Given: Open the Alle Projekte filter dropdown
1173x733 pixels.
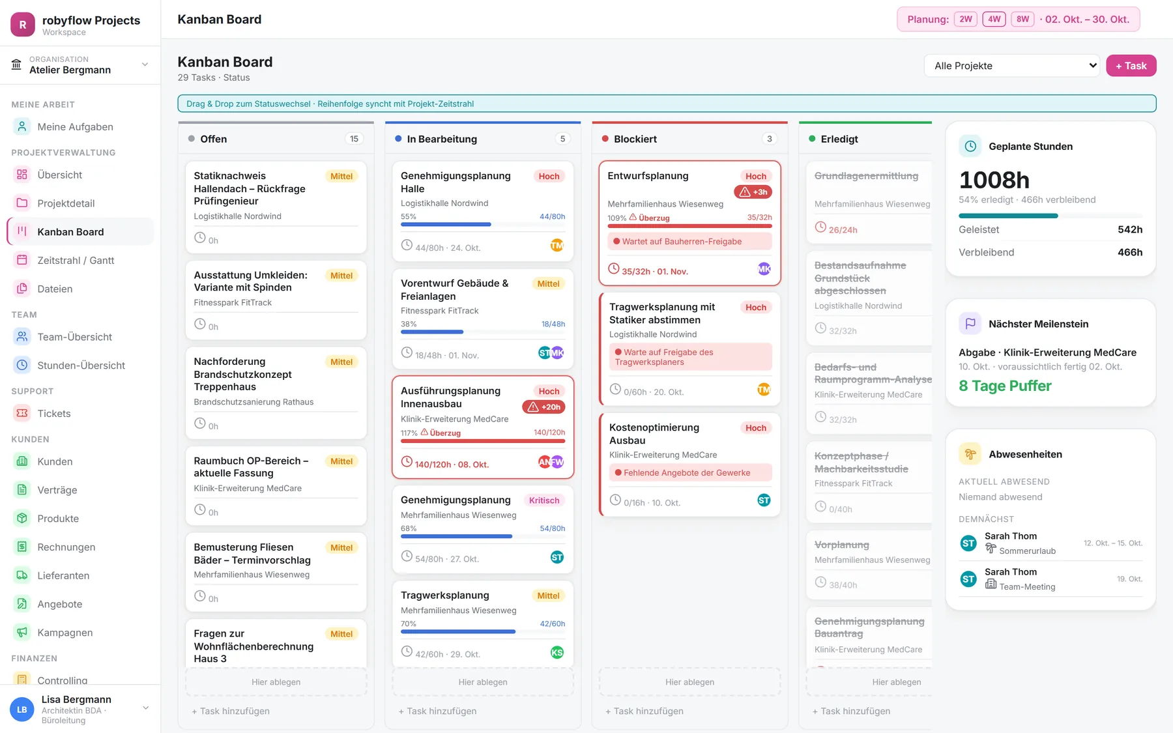Looking at the screenshot, I should click(x=1012, y=66).
